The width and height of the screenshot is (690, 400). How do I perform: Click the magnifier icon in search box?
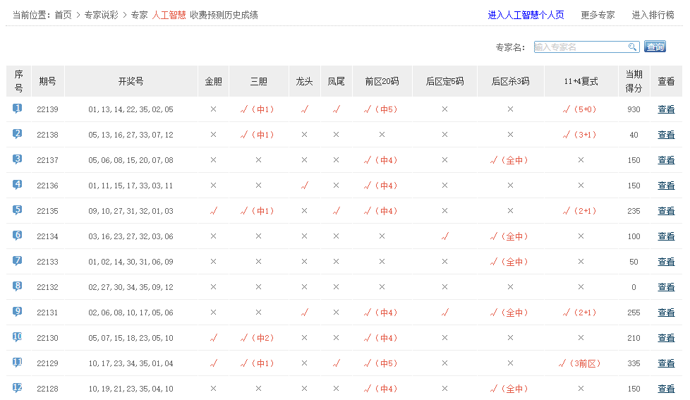pyautogui.click(x=632, y=47)
